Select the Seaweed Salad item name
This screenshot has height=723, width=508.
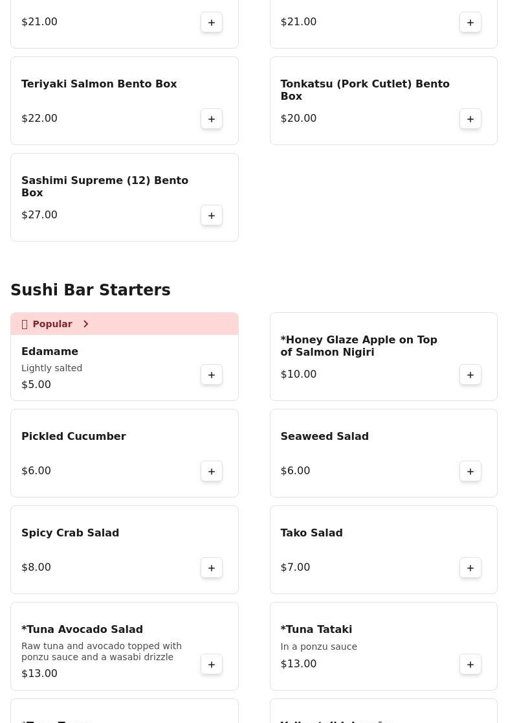324,437
